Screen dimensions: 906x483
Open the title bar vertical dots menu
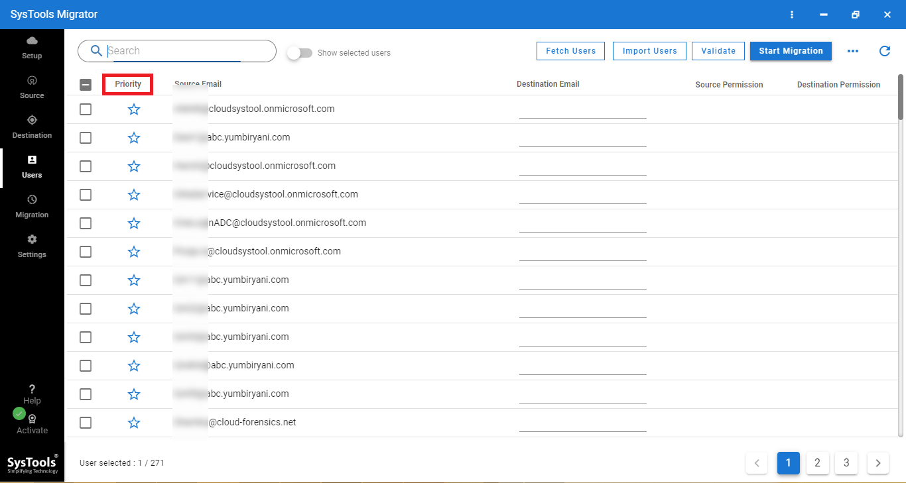[792, 15]
